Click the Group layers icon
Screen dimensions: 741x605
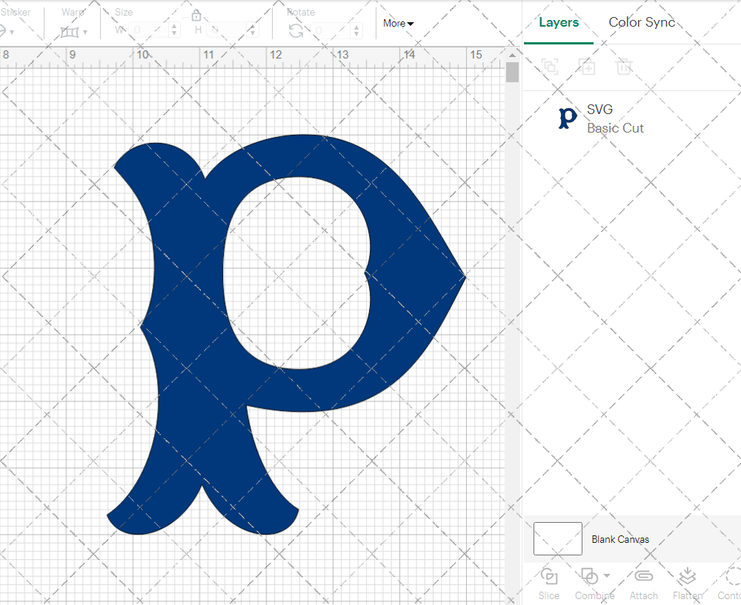coord(549,67)
